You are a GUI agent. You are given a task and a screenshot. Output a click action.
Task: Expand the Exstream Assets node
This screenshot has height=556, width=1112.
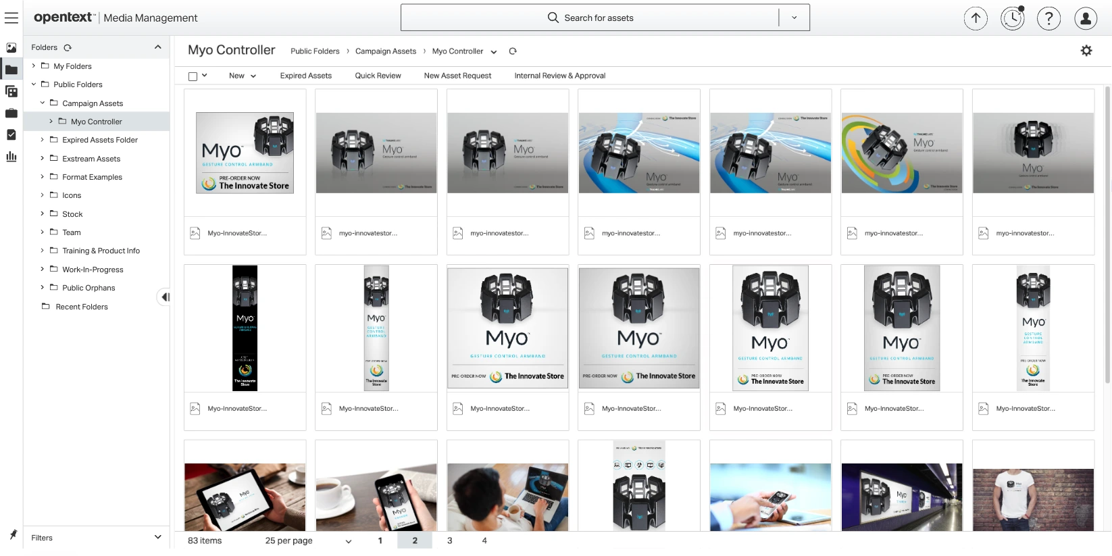[x=43, y=159]
